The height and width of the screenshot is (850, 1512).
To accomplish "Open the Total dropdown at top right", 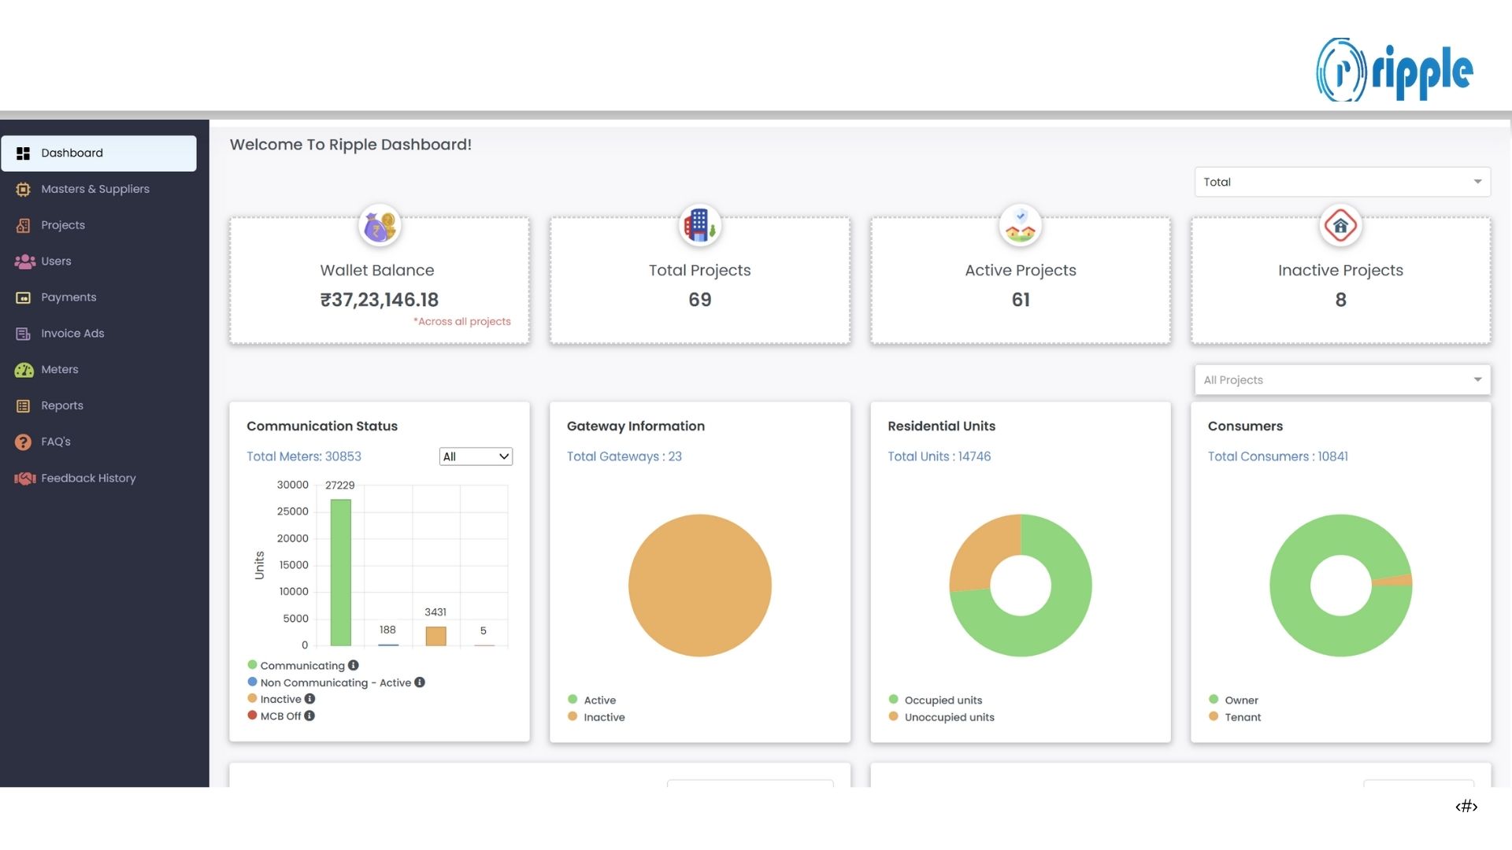I will click(x=1342, y=182).
